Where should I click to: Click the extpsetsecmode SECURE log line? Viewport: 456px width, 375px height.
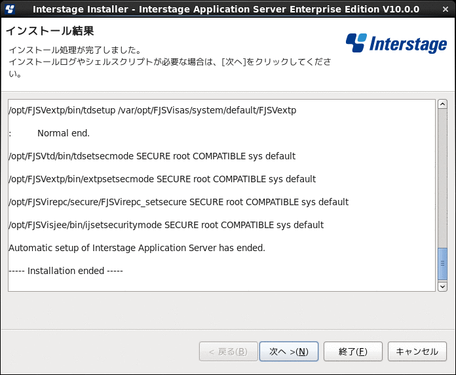coord(162,179)
